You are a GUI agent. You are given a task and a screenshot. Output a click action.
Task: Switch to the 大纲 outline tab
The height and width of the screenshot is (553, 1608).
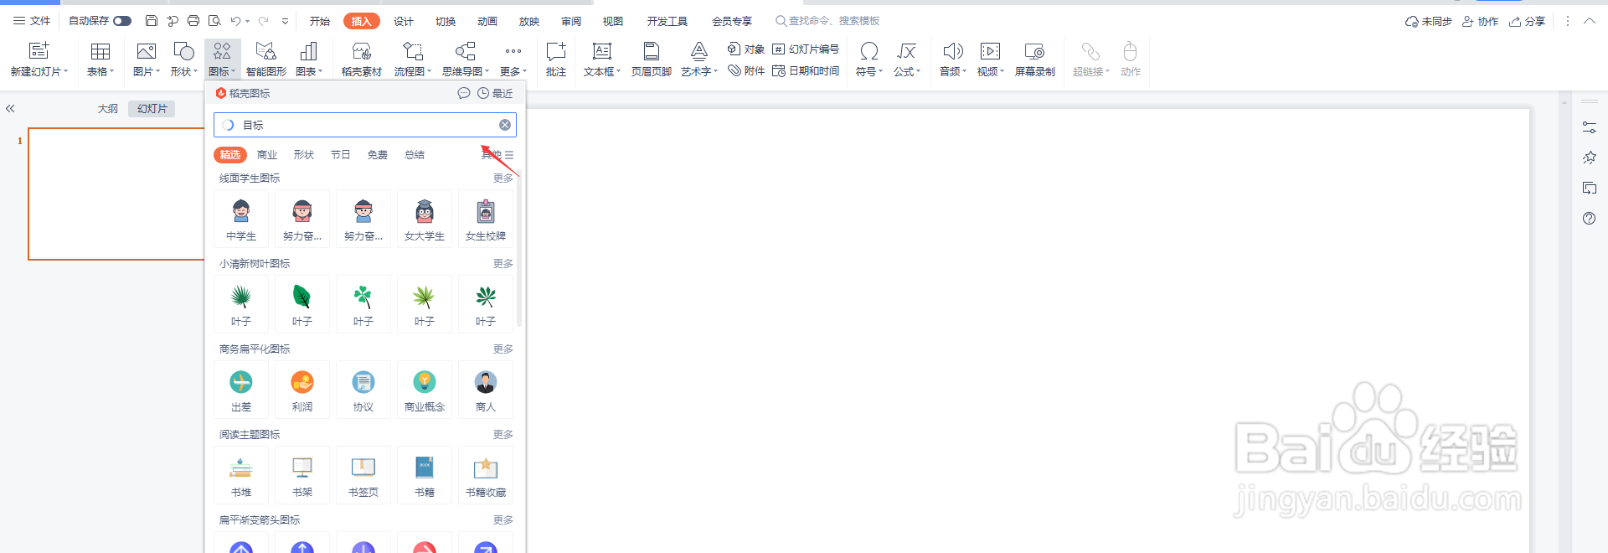108,109
